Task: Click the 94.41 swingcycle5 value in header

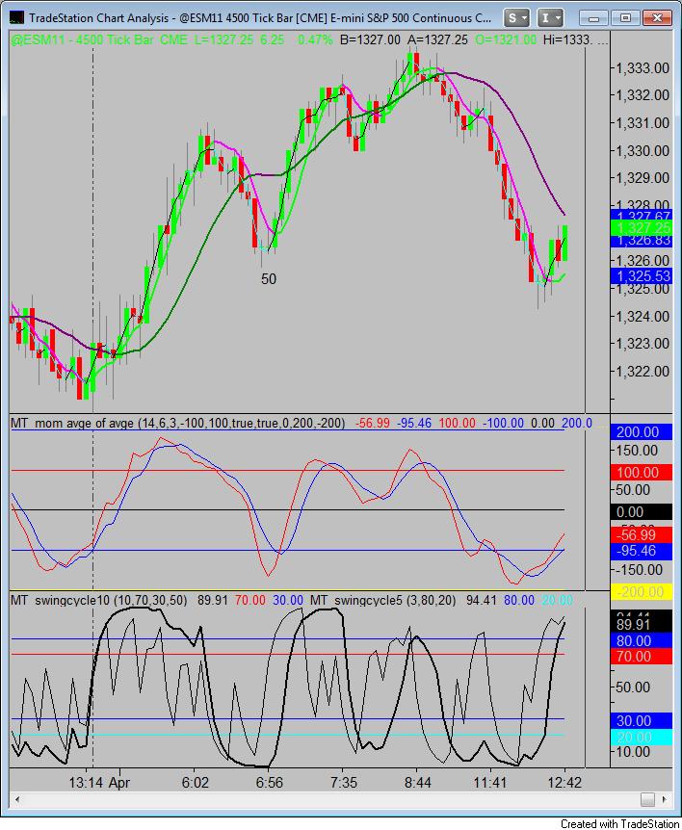Action: pos(482,600)
